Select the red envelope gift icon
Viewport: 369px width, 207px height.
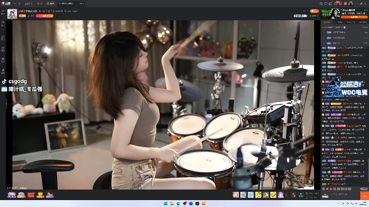tap(31, 195)
